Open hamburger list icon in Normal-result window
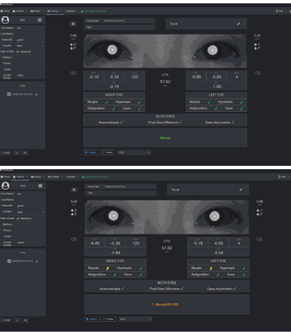The width and height of the screenshot is (291, 333). pyautogui.click(x=40, y=20)
